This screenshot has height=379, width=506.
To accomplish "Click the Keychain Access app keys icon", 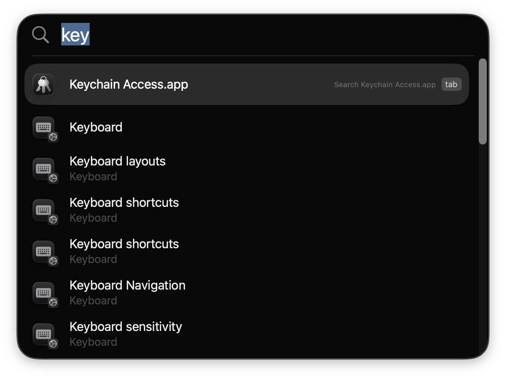I will (x=44, y=84).
